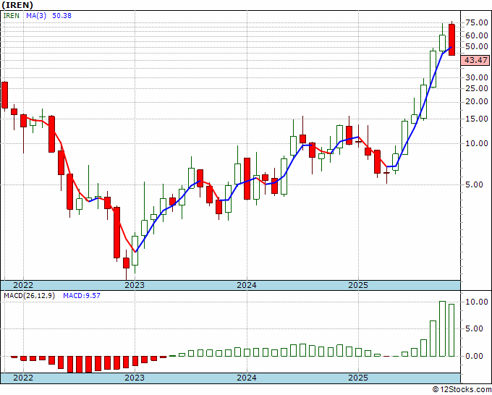Click the 2022 label on MACD timeline
Screen dimensions: 492x395
(x=23, y=378)
